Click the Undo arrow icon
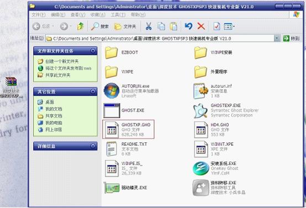Screen dimensions: 306x208 [188, 26]
